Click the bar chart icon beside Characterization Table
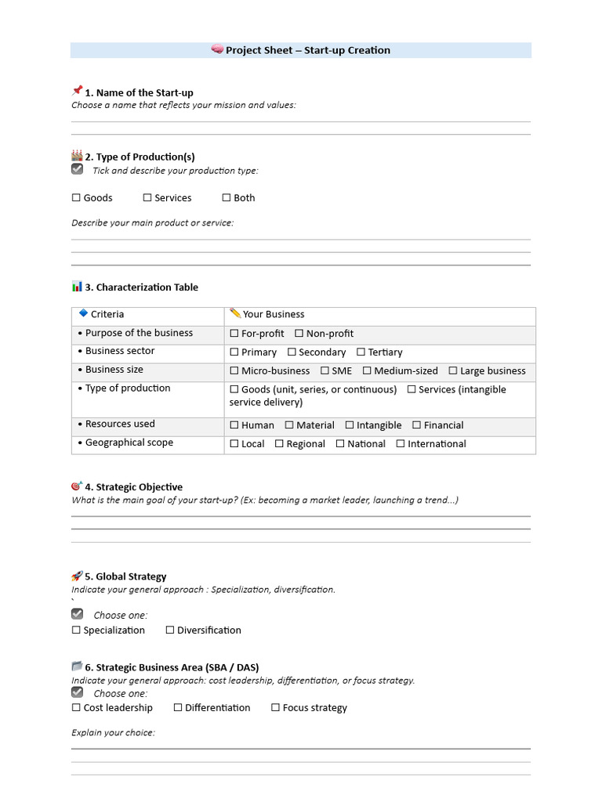The image size is (602, 802). 77,287
